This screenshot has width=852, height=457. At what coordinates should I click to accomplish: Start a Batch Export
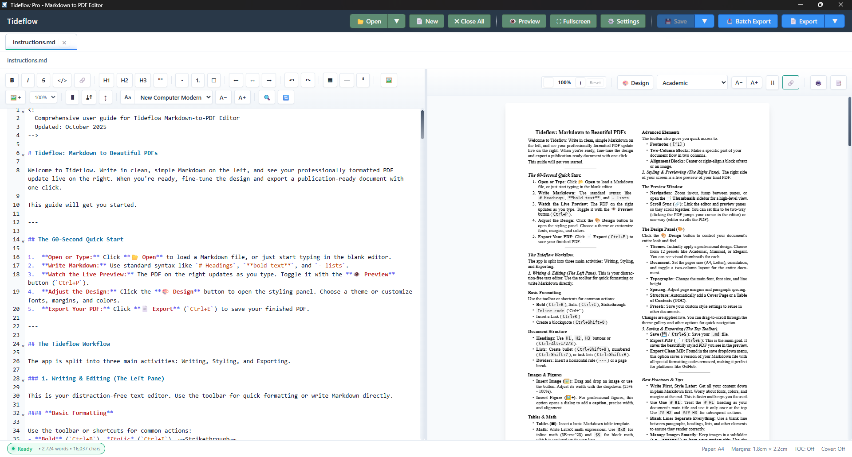747,21
